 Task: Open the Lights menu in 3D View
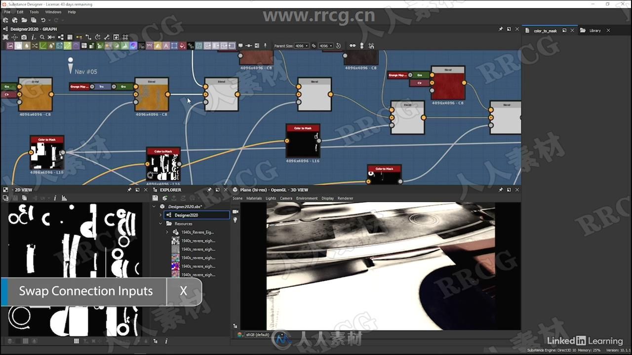tap(271, 198)
